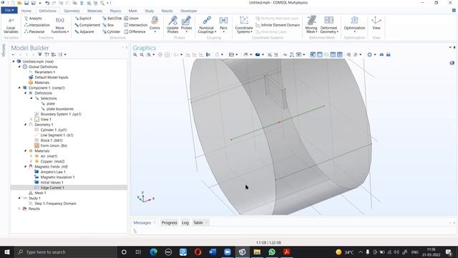Image resolution: width=458 pixels, height=258 pixels.
Task: Create a Union selection
Action: pyautogui.click(x=131, y=19)
